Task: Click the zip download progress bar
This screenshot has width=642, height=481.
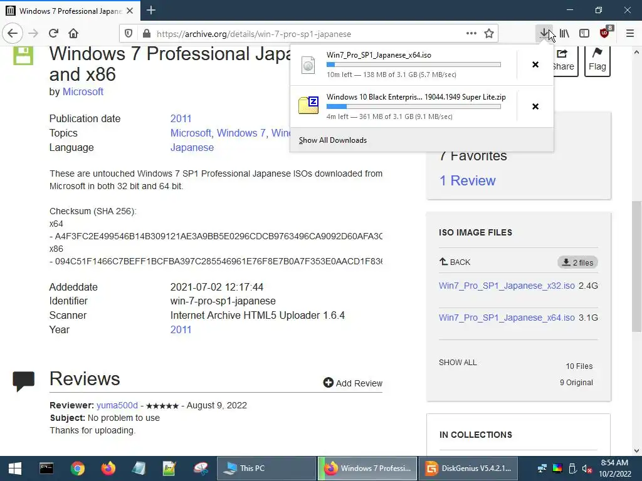Action: tap(414, 106)
